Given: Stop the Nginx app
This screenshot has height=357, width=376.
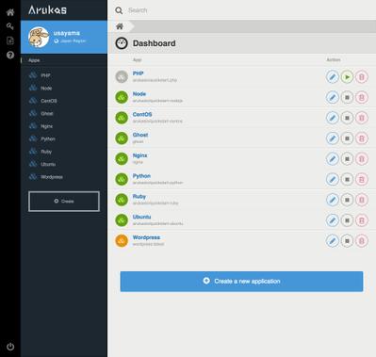Looking at the screenshot, I should (347, 159).
